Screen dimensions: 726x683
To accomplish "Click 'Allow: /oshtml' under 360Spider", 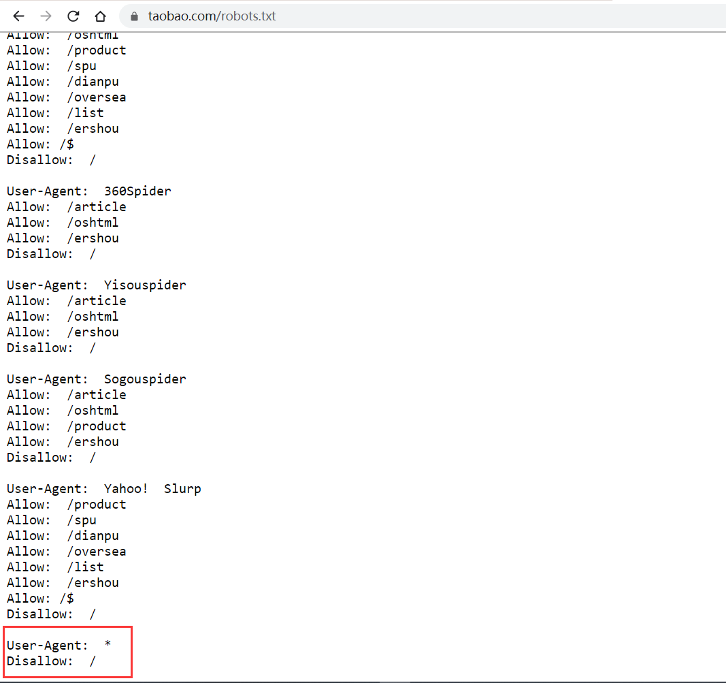I will (63, 223).
